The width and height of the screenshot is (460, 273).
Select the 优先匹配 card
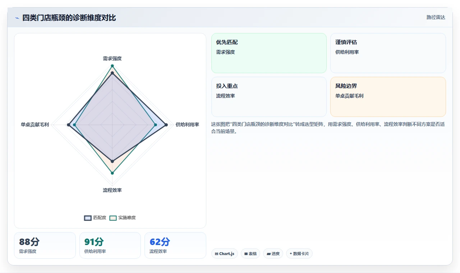click(269, 53)
